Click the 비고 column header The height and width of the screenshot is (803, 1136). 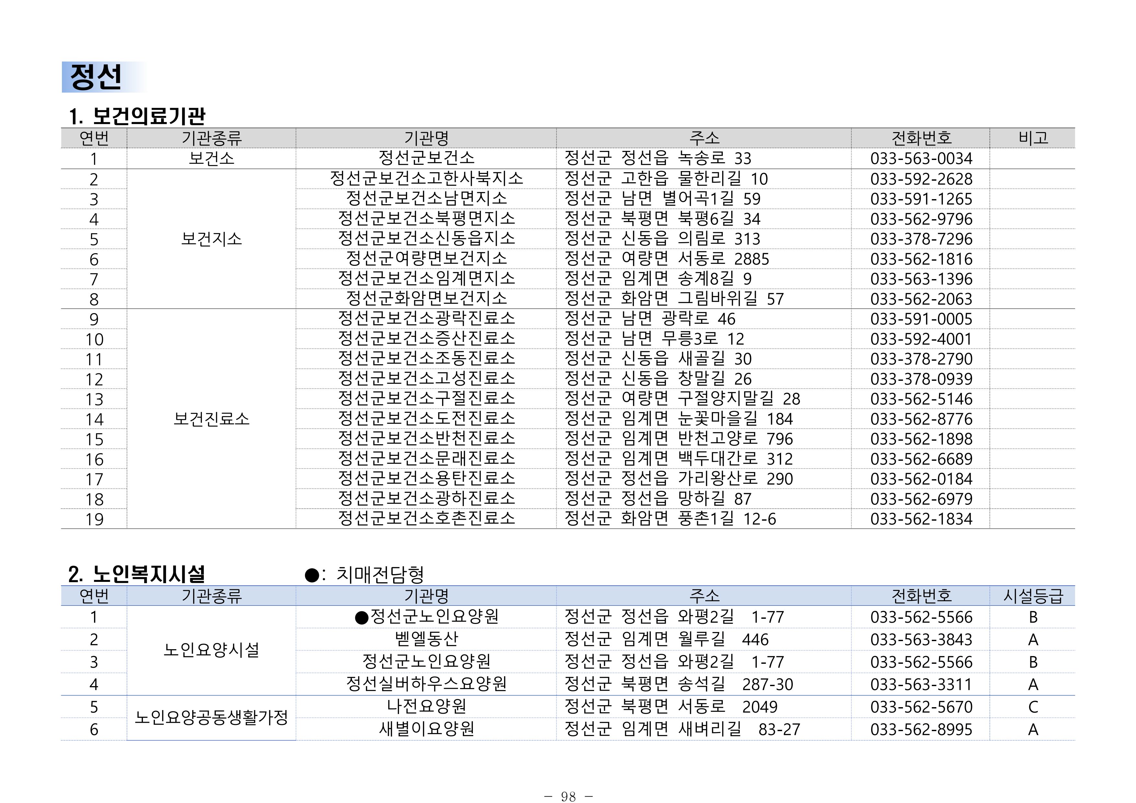(1033, 138)
